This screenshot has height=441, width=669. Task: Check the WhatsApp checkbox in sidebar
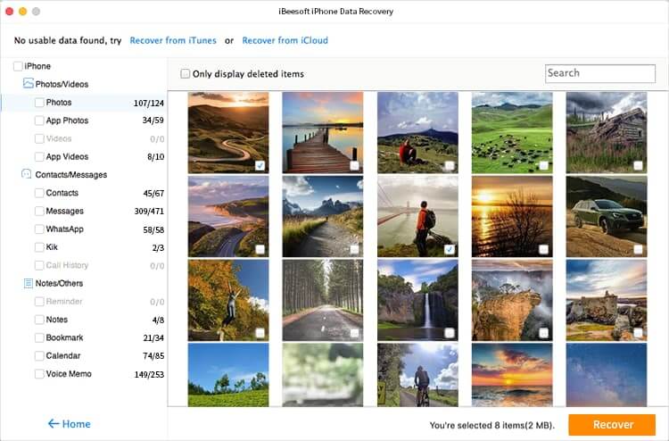point(39,229)
